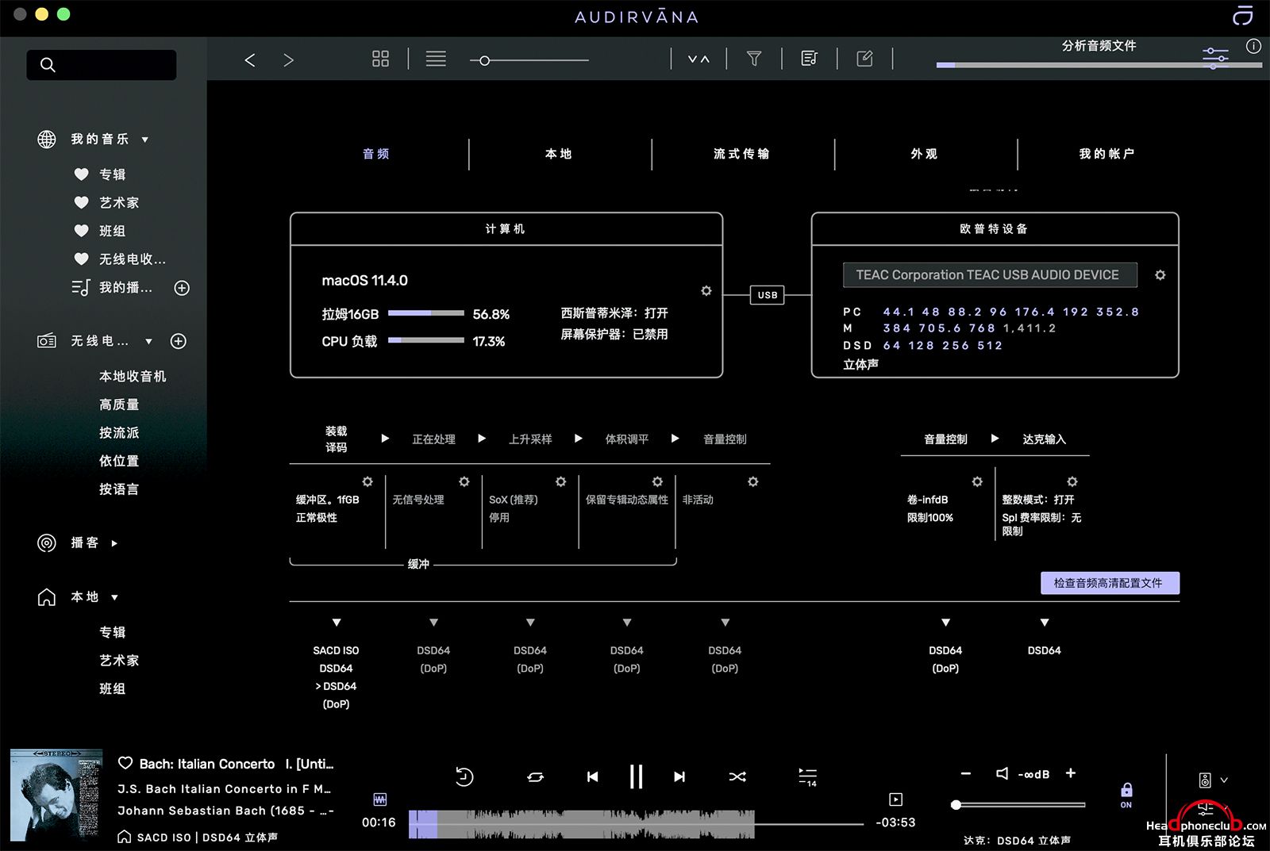Viewport: 1270px width, 851px height.
Task: Favorite the track with heart icon
Action: 125,763
